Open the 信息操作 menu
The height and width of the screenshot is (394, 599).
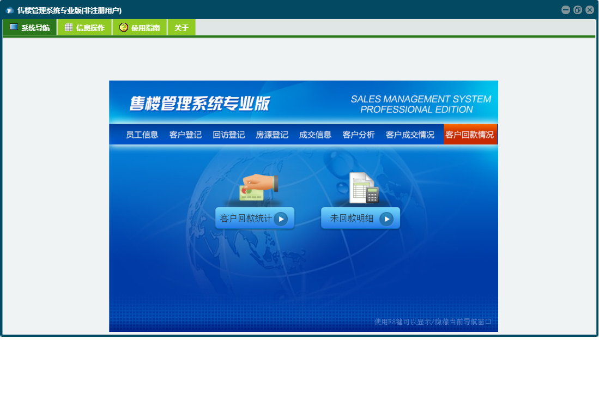pos(84,28)
